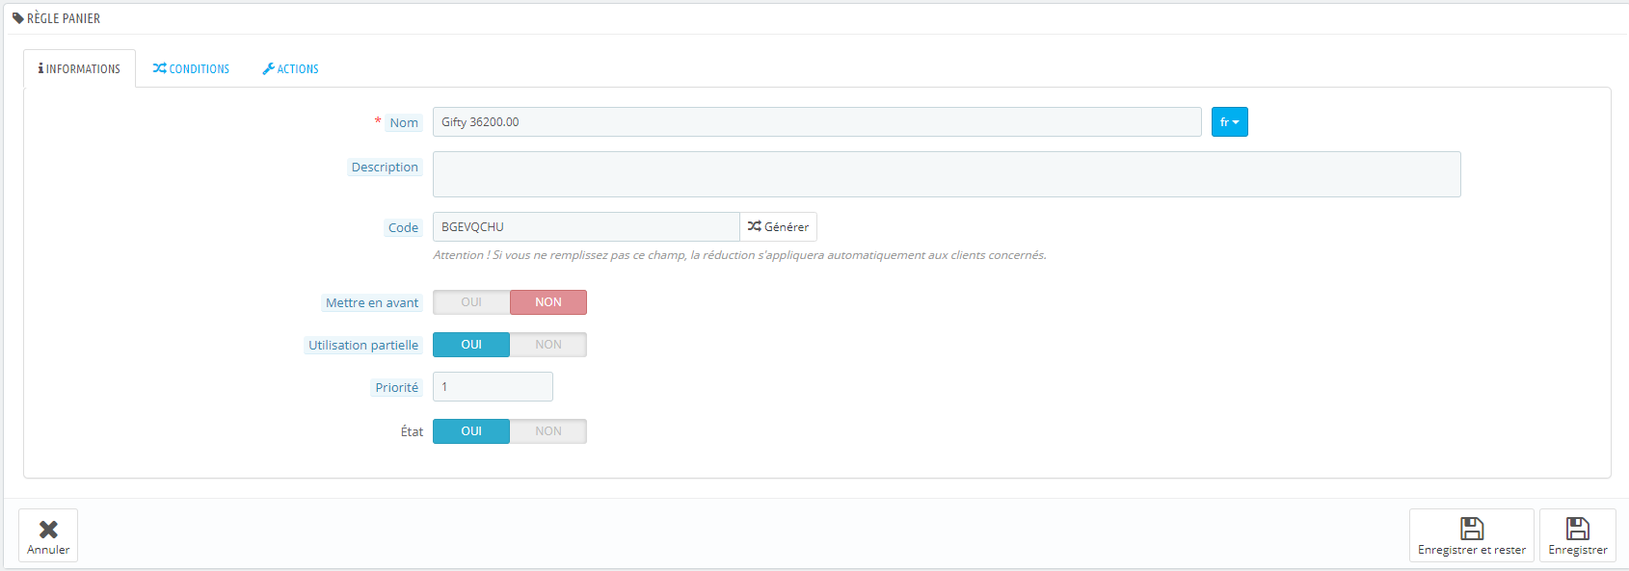This screenshot has width=1629, height=571.
Task: Click the Mettre en avant label
Action: (372, 302)
